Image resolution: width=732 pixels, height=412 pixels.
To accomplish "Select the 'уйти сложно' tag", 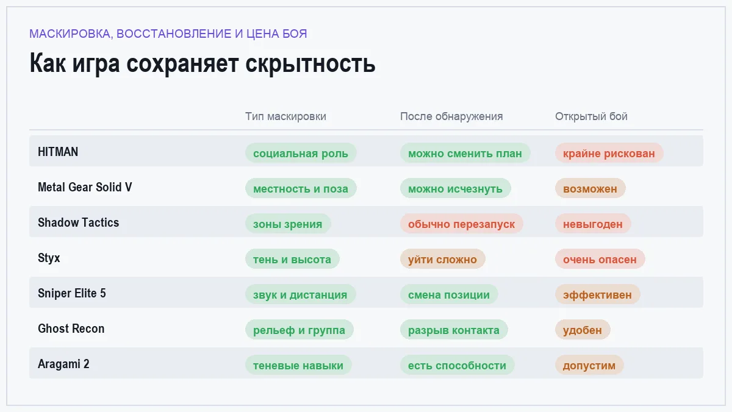I will [x=443, y=259].
